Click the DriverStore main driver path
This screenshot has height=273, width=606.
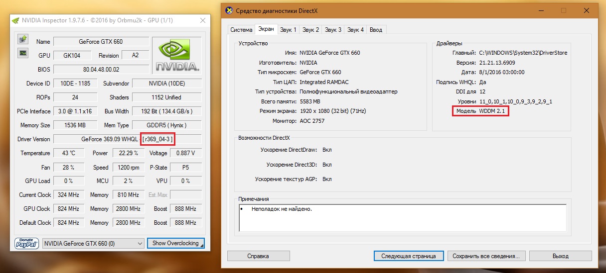click(523, 53)
